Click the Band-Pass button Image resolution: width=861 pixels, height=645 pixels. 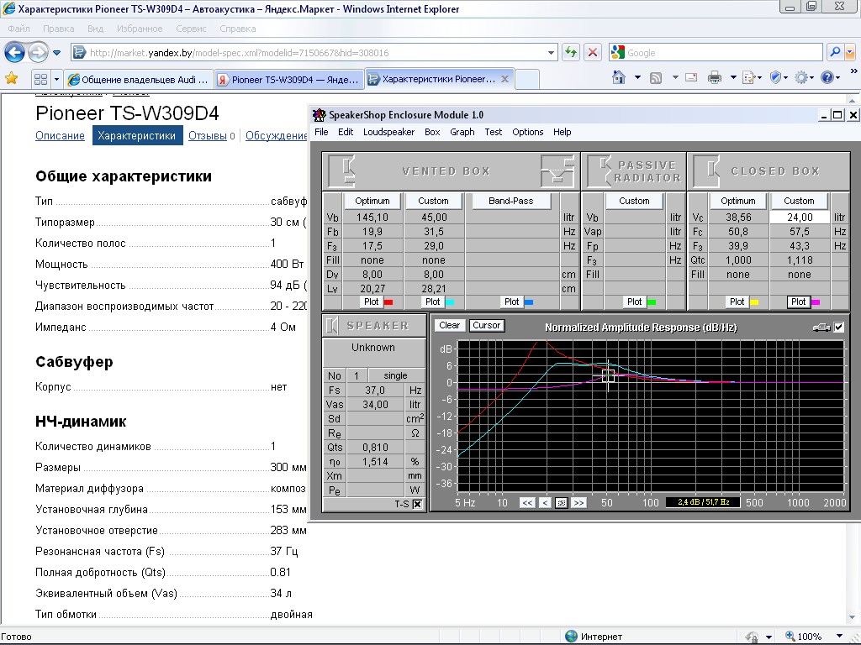(510, 201)
